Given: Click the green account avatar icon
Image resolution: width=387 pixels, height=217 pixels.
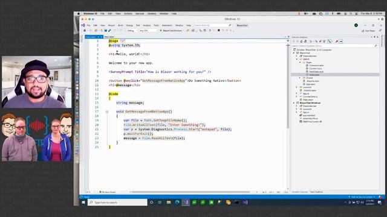Looking at the screenshot, I should pyautogui.click(x=356, y=25).
